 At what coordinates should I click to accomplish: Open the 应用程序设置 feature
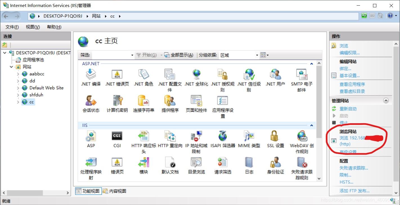click(x=223, y=107)
